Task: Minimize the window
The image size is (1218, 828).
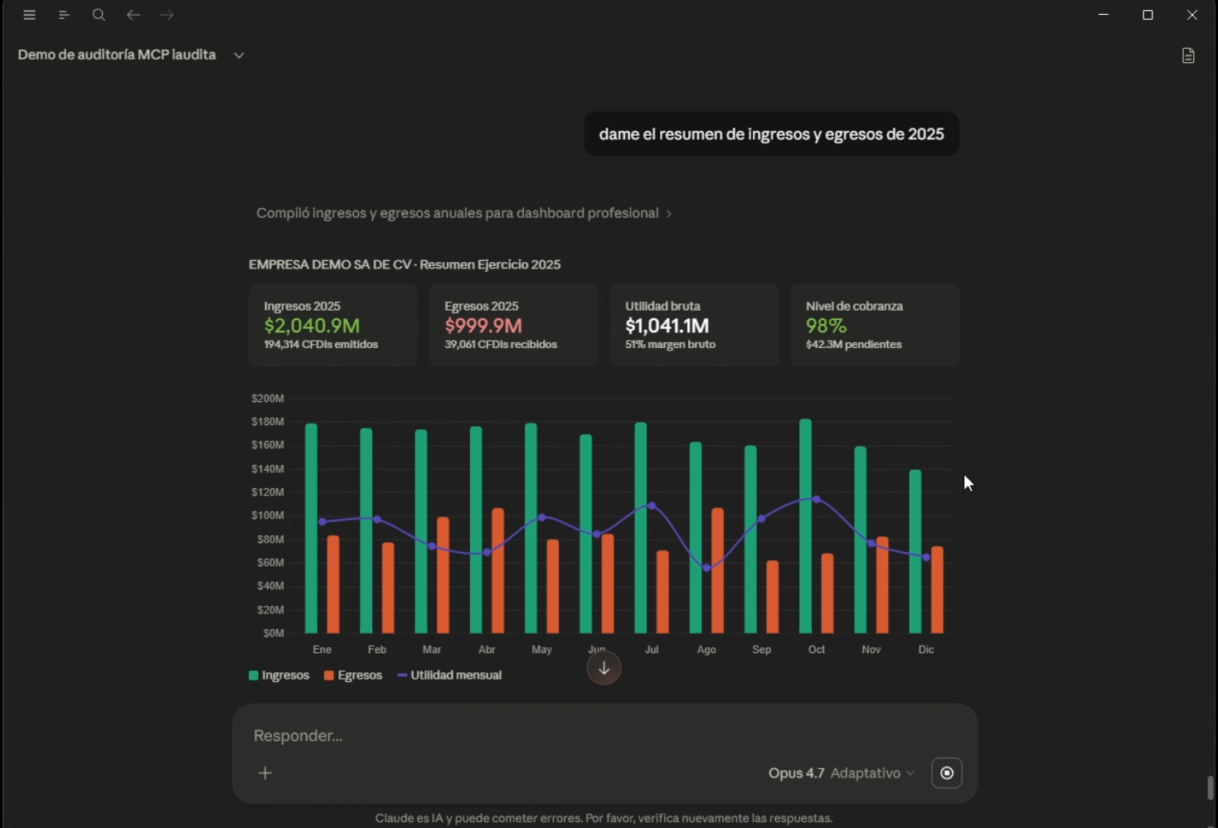Action: 1104,15
